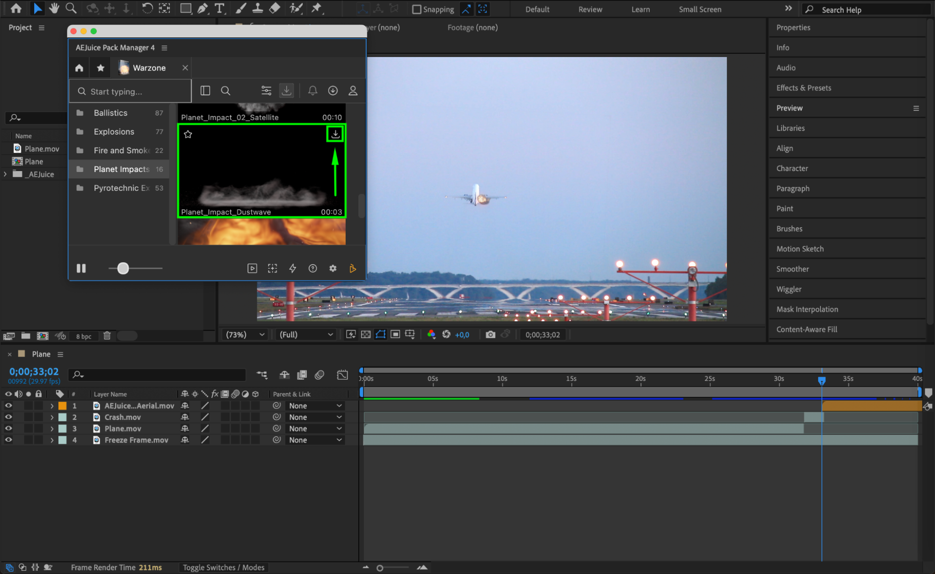Favorite the Planet_Impact_Dustwave clip with star

(188, 135)
